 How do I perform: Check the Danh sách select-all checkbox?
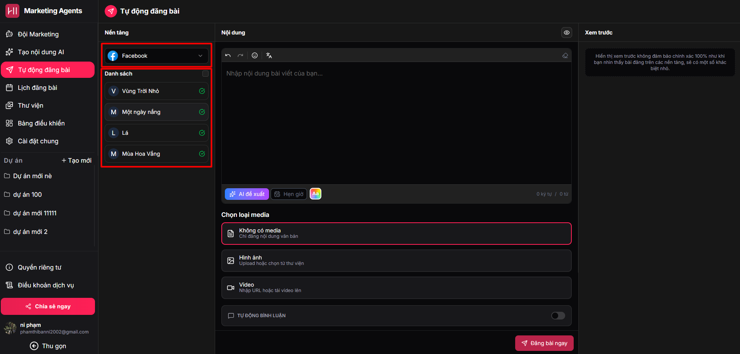point(205,74)
